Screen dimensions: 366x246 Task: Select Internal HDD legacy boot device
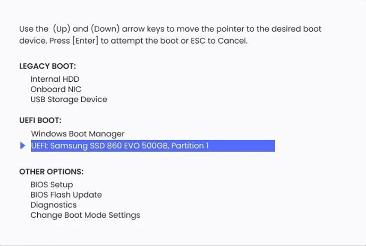[55, 79]
